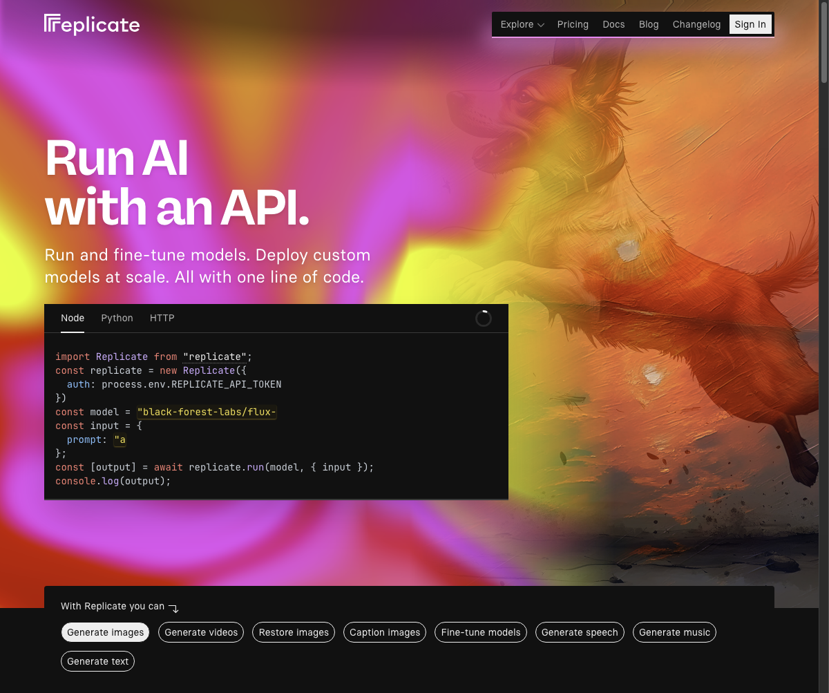Switch to the Node code tab
829x693 pixels.
click(73, 318)
